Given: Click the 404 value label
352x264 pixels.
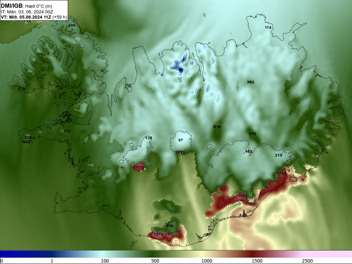Looking at the screenshot, I should click(169, 226).
